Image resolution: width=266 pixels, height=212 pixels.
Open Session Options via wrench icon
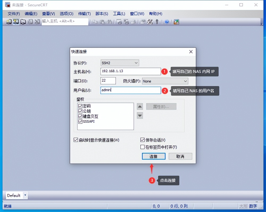(x=150, y=22)
